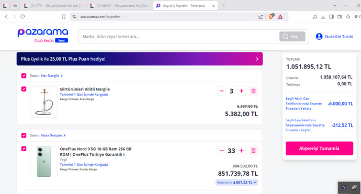This screenshot has height=194, width=361.
Task: Click the share icon in the address bar
Action: click(x=261, y=17)
